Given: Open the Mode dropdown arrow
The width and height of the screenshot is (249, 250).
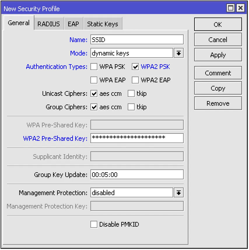Looking at the screenshot, I should (x=179, y=53).
